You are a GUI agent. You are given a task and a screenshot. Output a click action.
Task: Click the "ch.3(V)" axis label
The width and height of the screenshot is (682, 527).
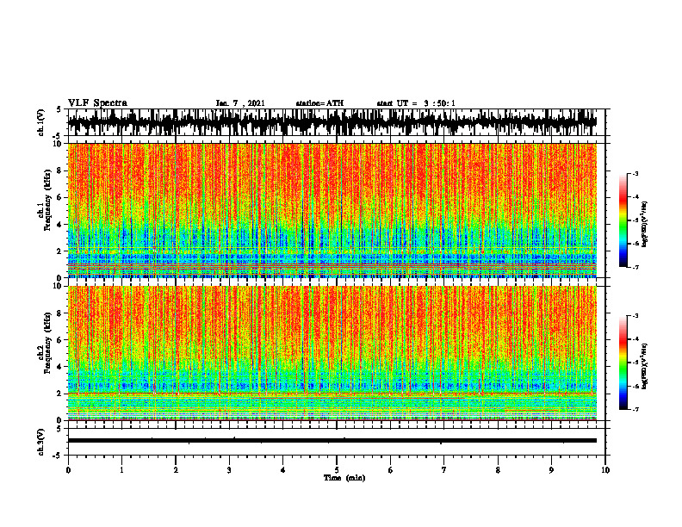(x=41, y=443)
